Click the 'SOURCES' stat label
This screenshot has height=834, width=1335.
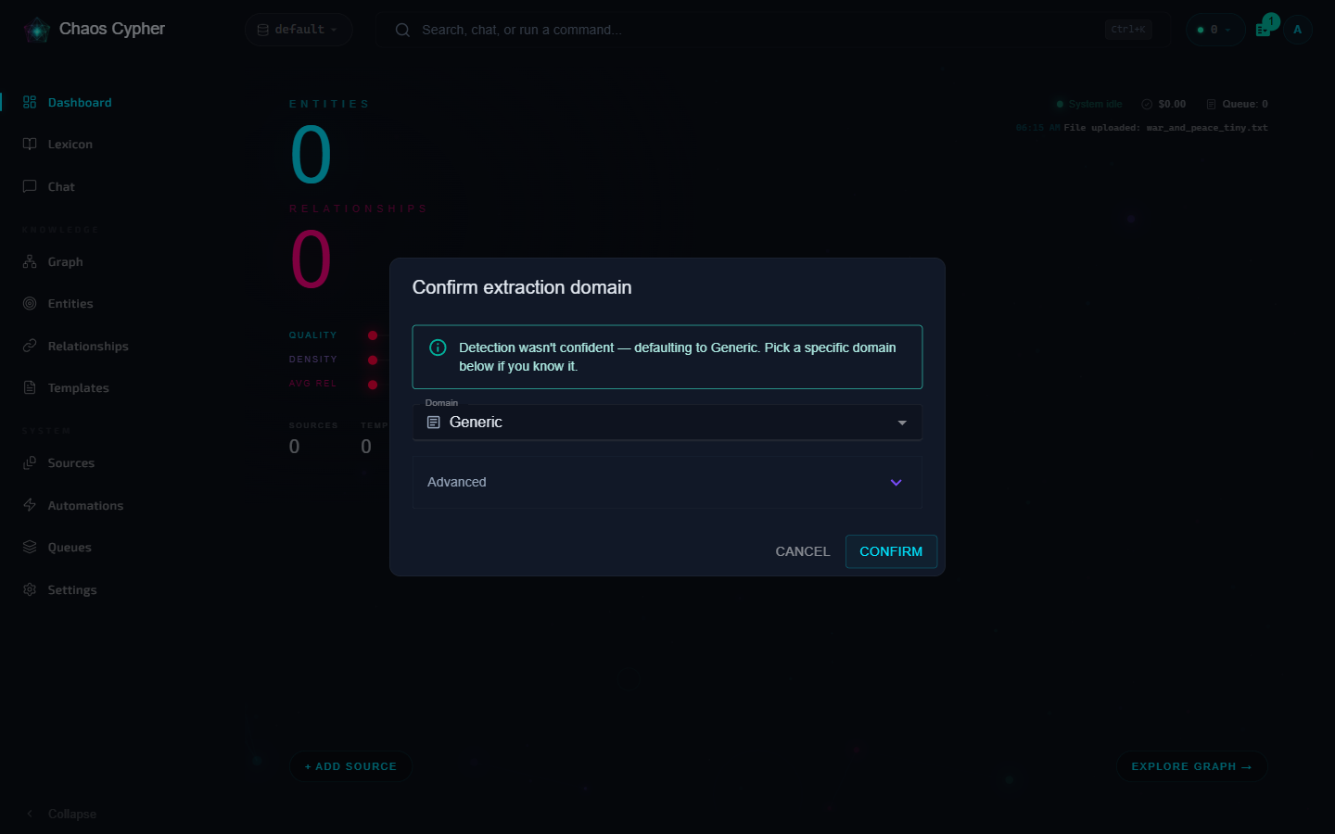pyautogui.click(x=313, y=425)
